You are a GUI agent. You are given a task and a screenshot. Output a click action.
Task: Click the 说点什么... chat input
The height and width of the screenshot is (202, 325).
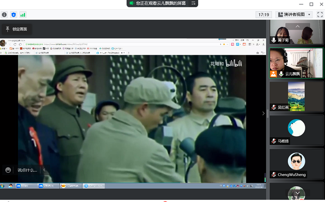[27, 170]
